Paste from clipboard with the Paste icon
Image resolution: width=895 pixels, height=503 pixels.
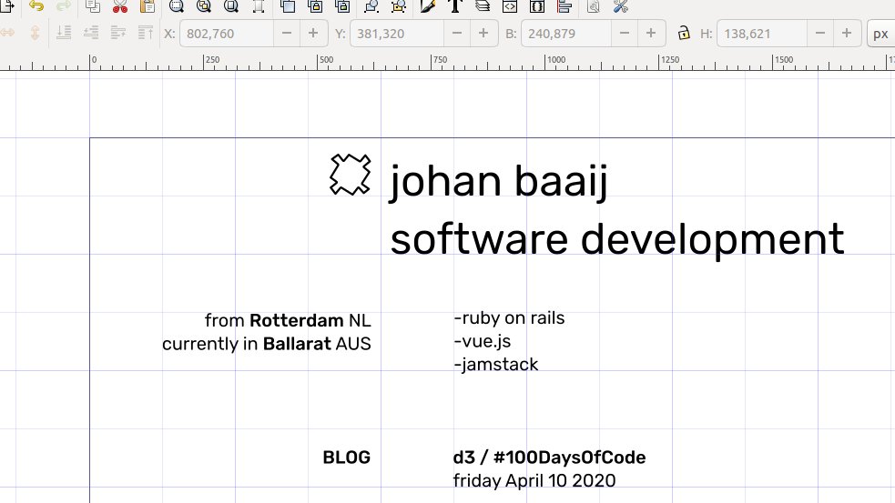[x=147, y=5]
